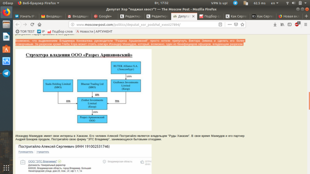Image resolution: width=310 pixels, height=174 pixels.
Task: Open the Firefox home page
Action: click(x=40, y=24)
